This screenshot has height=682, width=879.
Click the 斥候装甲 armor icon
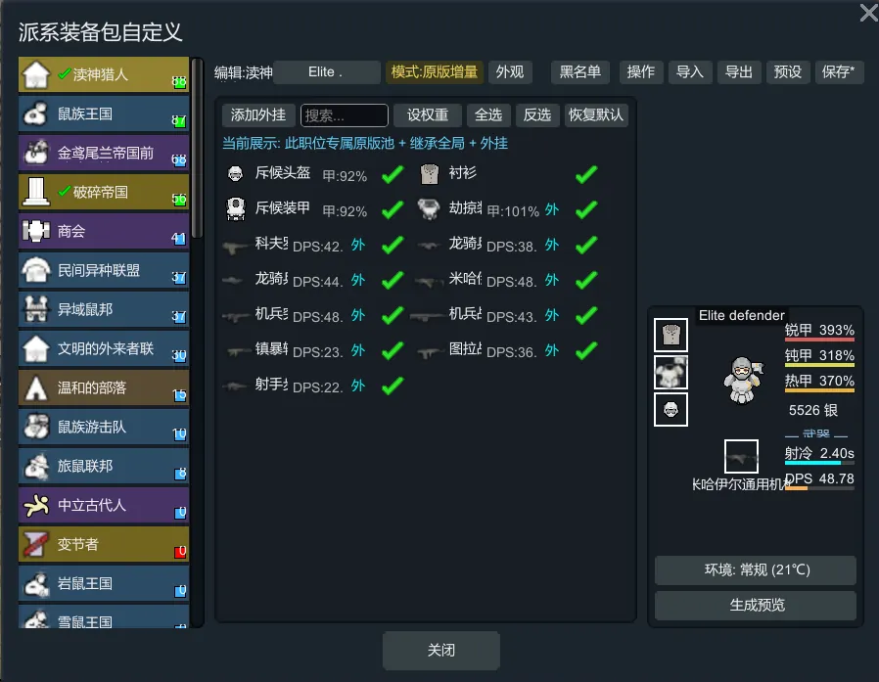click(236, 208)
